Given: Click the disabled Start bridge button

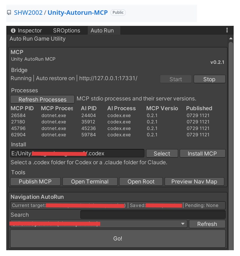Looking at the screenshot, I should (176, 79).
